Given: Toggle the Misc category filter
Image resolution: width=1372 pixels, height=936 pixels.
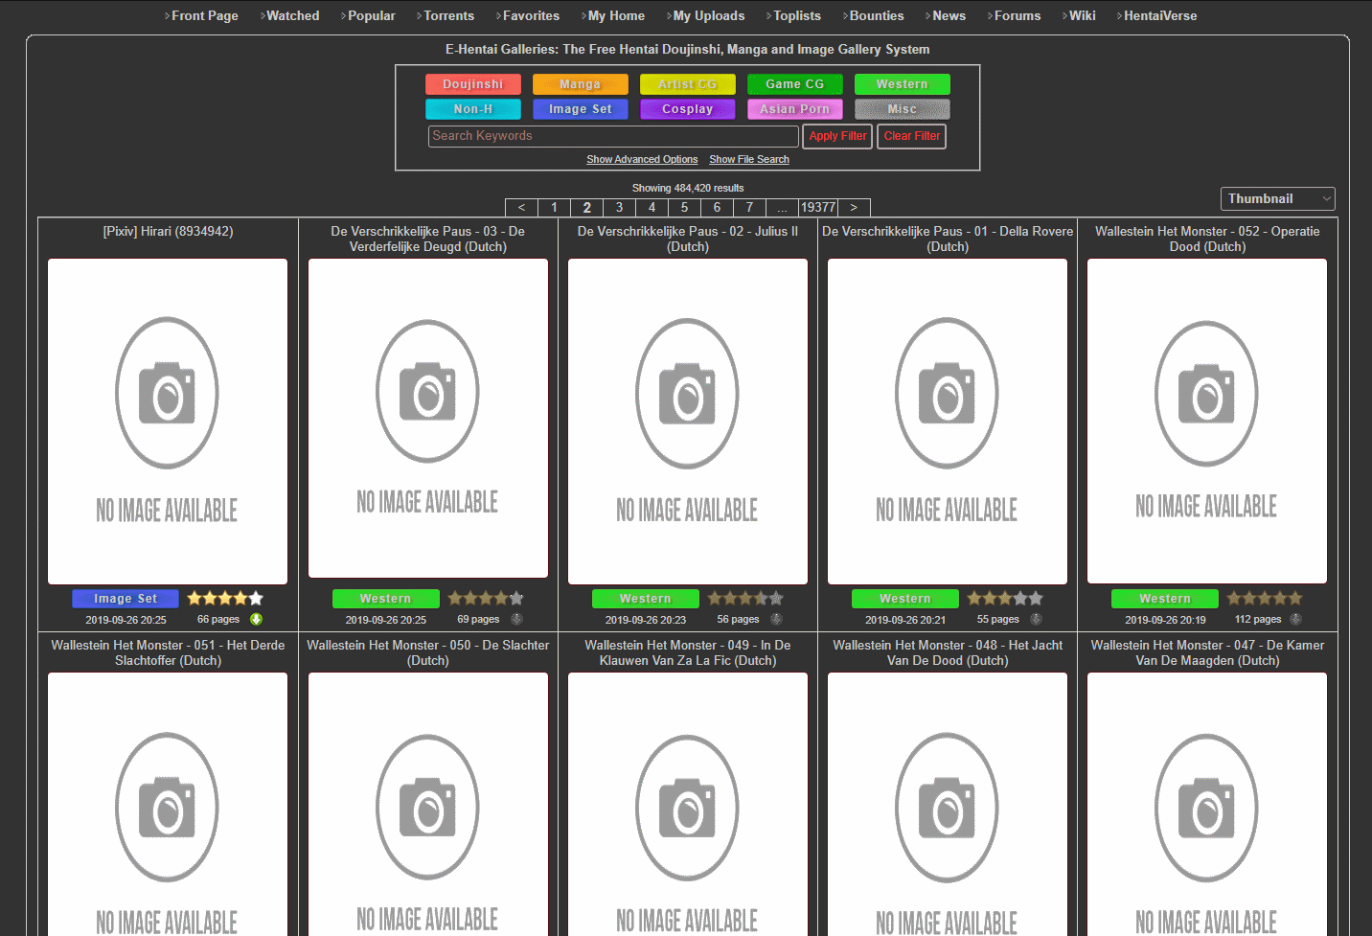Looking at the screenshot, I should click(x=903, y=109).
